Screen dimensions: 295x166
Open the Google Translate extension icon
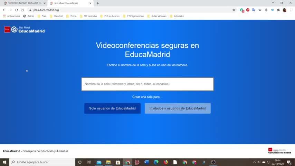pos(254,10)
